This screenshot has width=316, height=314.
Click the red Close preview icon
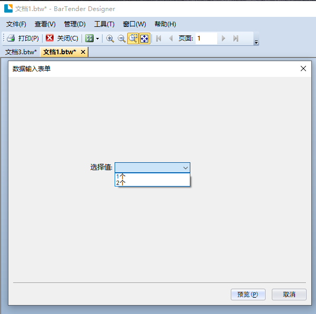(50, 38)
